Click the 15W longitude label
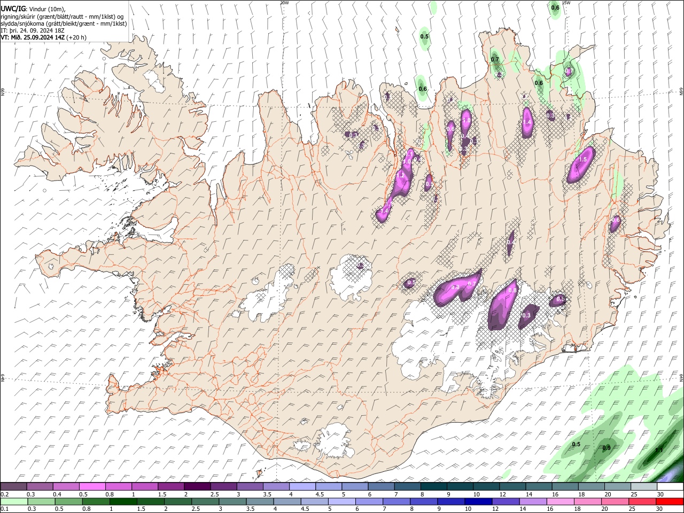Screen dimensions: 684x513 566,3
